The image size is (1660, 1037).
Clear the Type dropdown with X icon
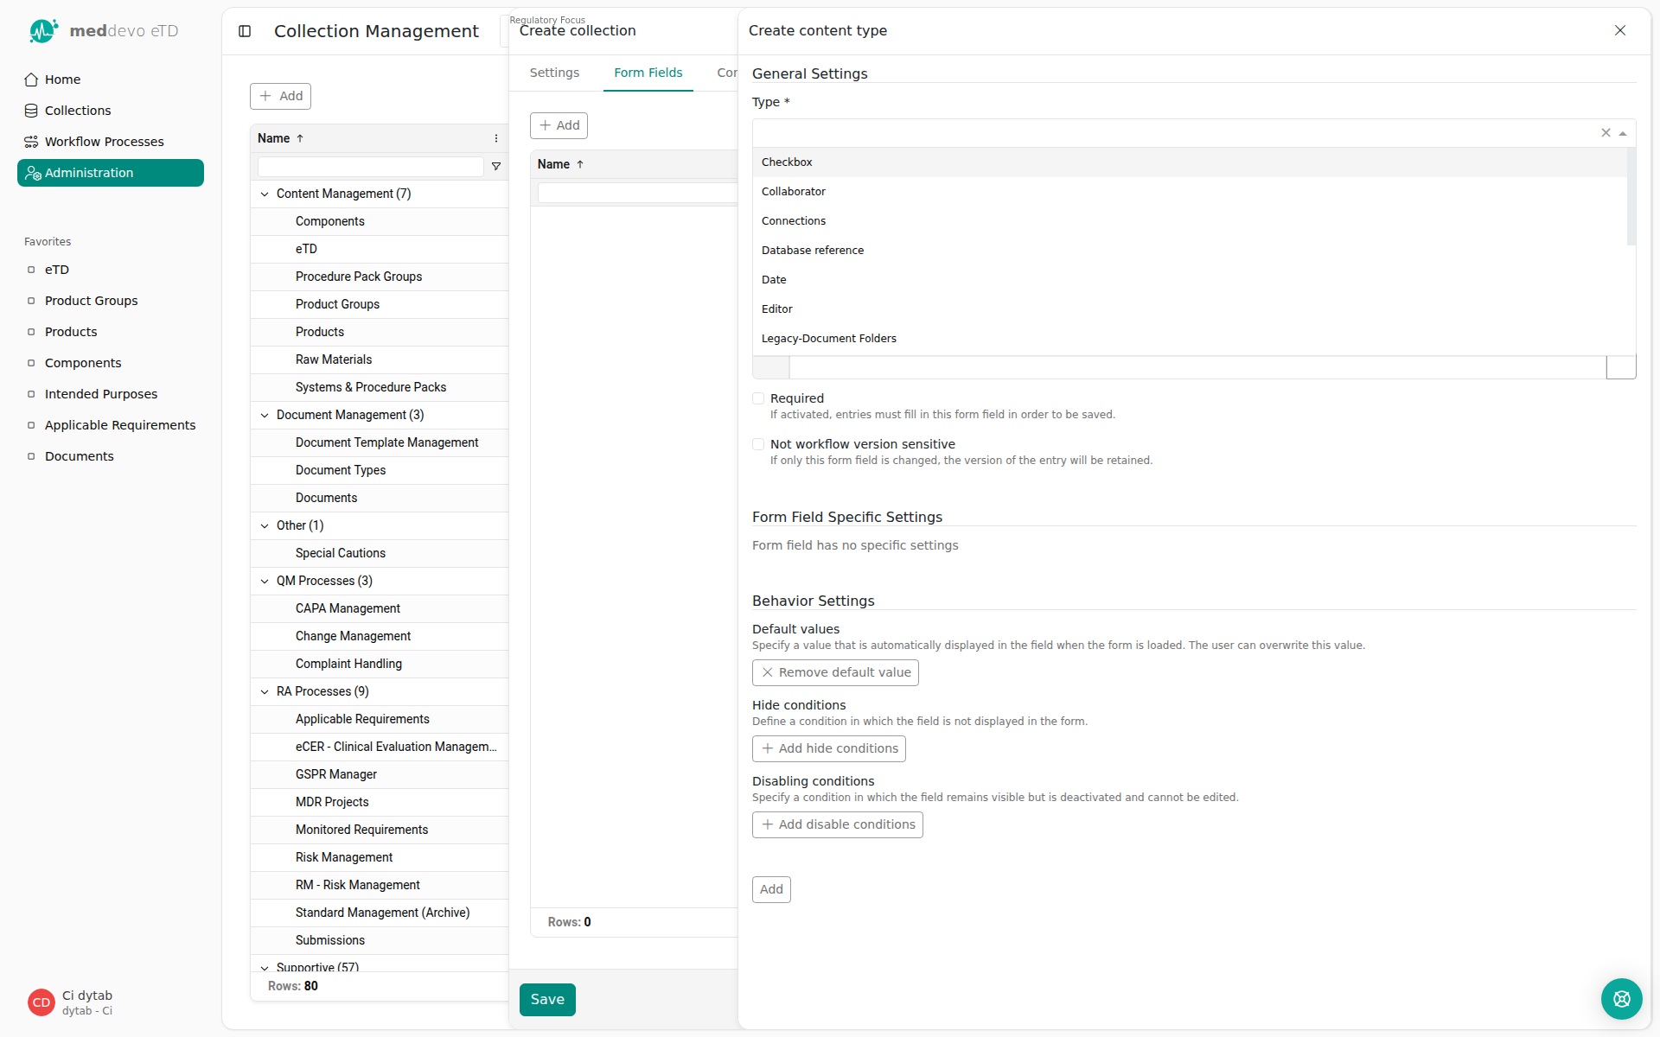[x=1606, y=133]
